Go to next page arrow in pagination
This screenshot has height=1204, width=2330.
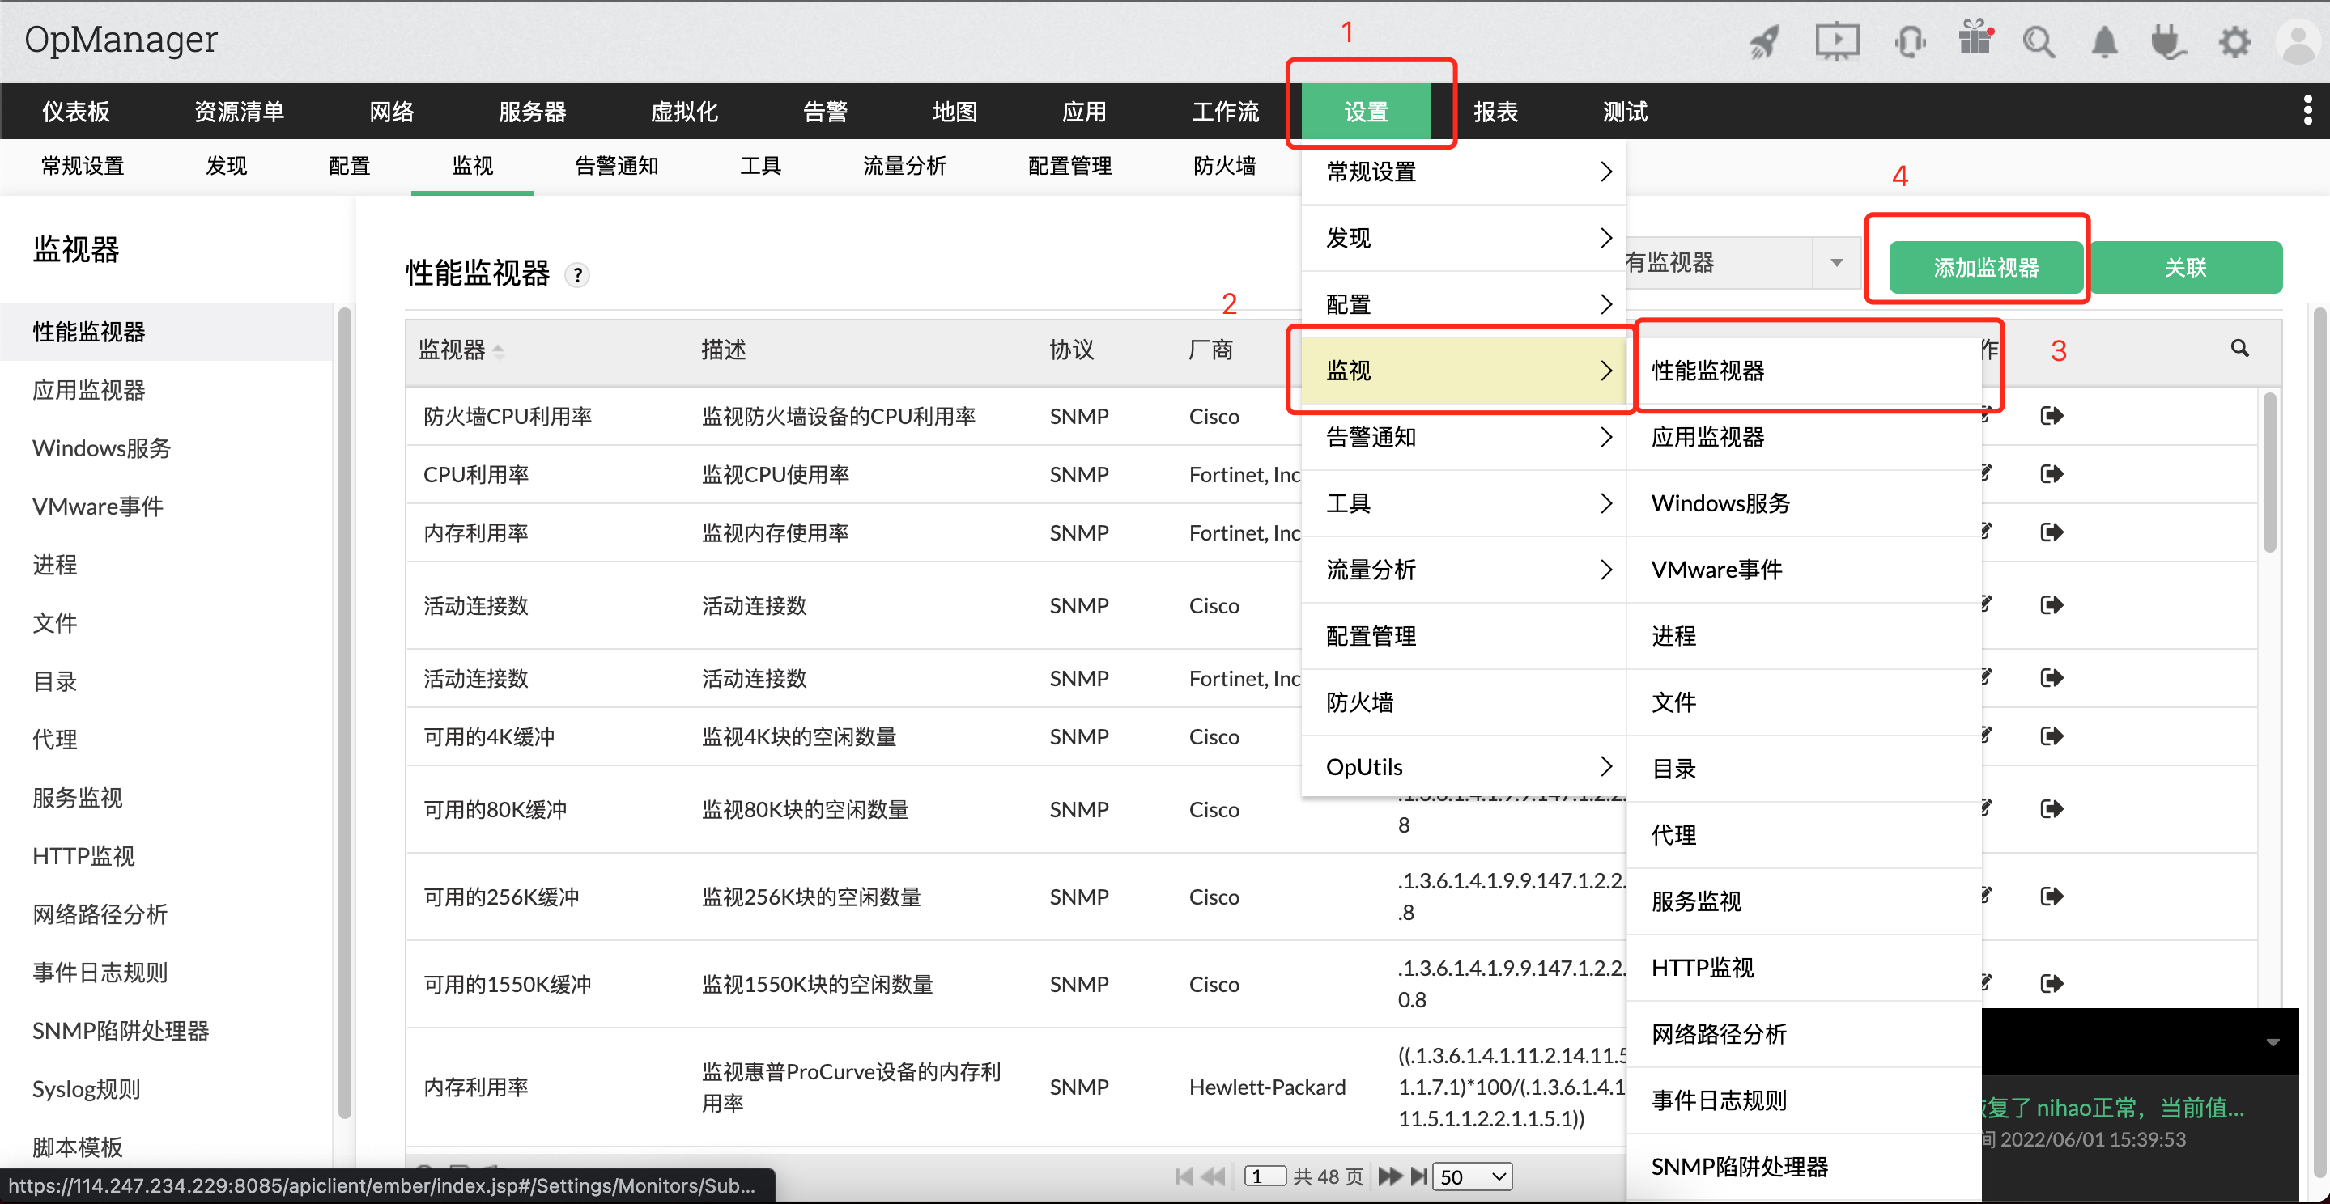[x=1388, y=1176]
